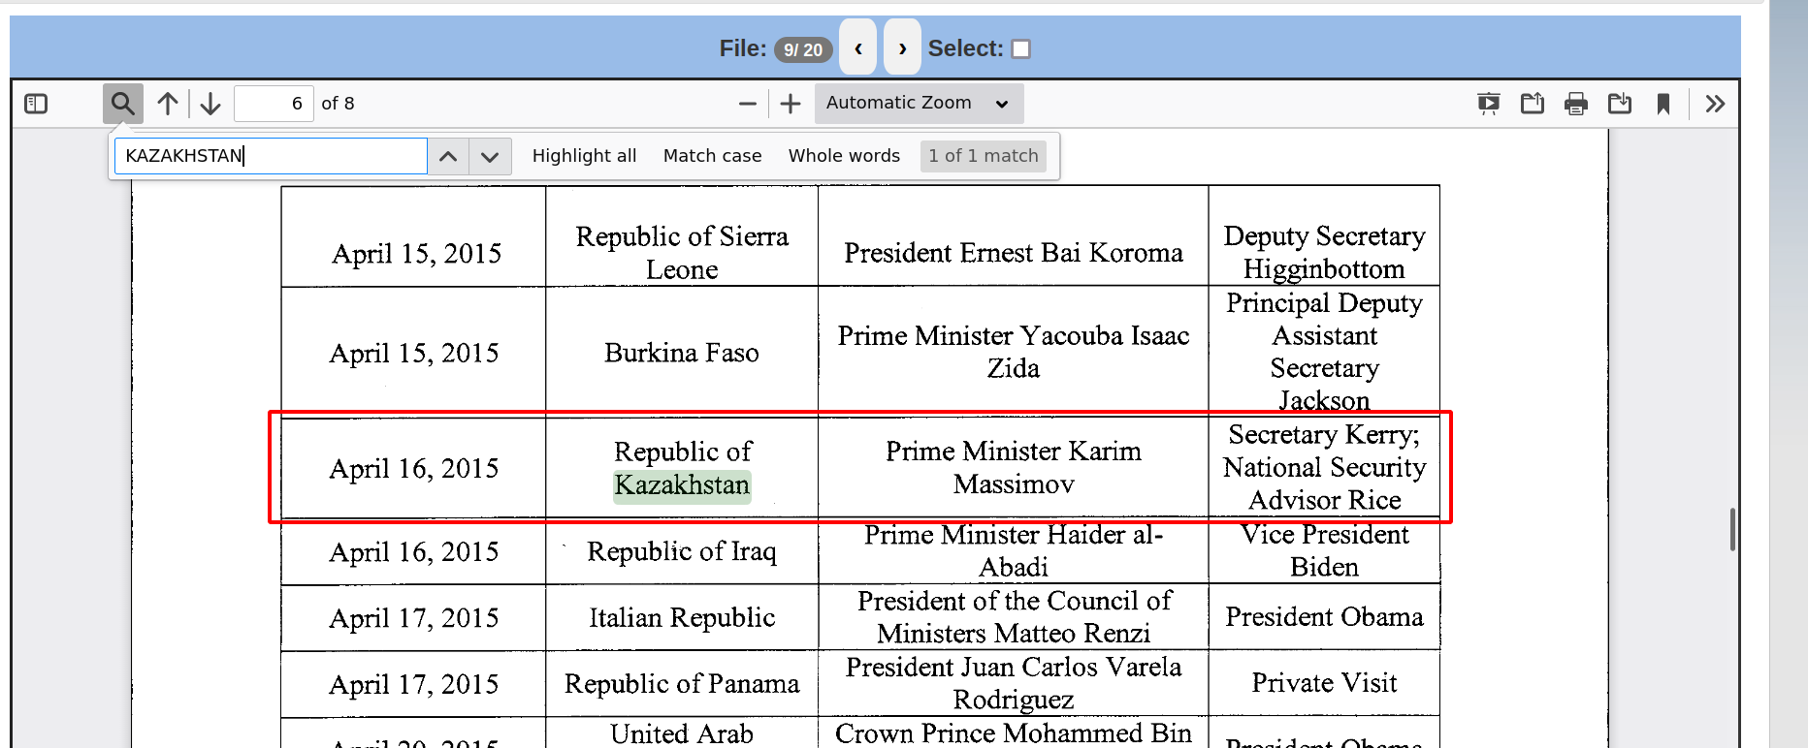Click 'President Obama' in Italian Republic row
Image resolution: width=1808 pixels, height=748 pixels.
(x=1324, y=617)
